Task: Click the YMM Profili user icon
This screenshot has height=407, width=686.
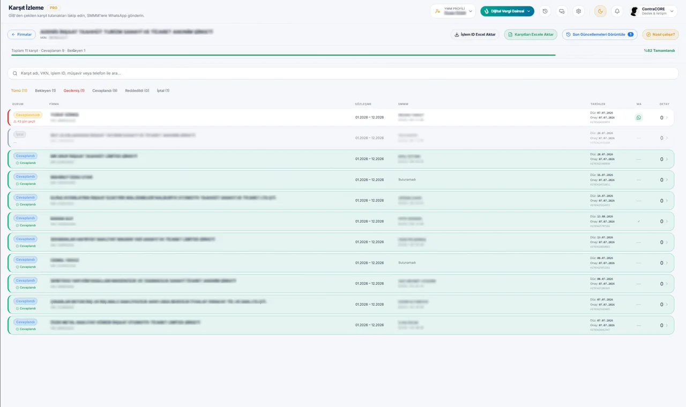Action: coord(438,11)
